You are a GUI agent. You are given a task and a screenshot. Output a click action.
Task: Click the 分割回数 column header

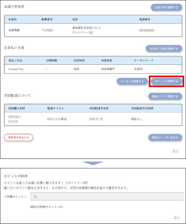(51, 60)
